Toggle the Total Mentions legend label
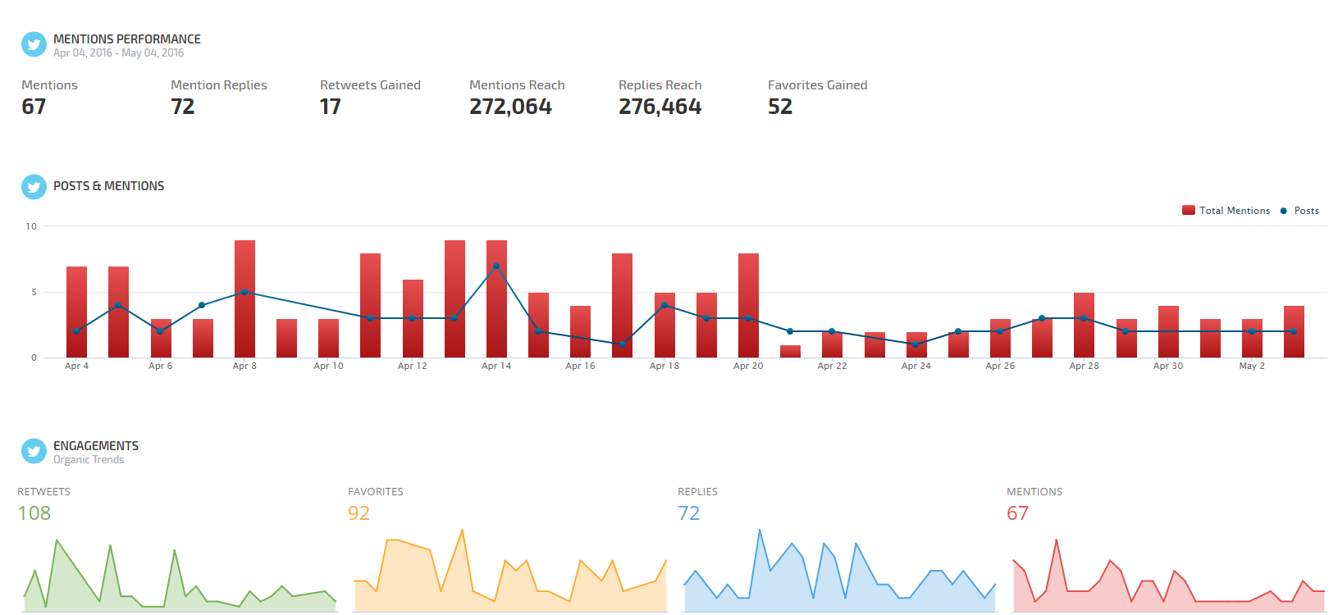Image resolution: width=1338 pixels, height=615 pixels. click(x=1234, y=211)
